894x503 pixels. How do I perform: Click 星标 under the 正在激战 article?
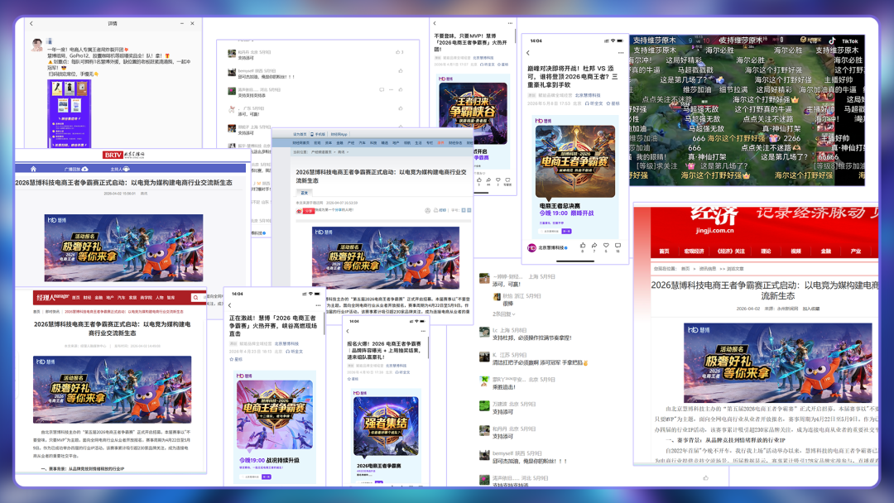click(x=236, y=359)
